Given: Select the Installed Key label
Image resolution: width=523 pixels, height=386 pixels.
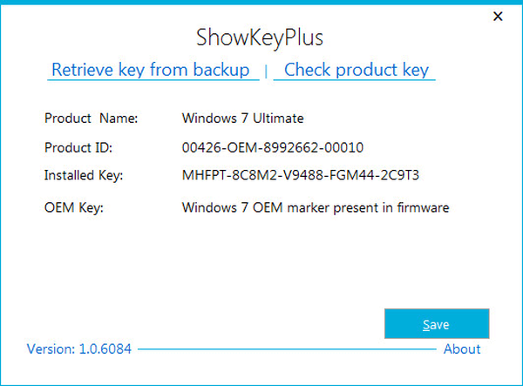Looking at the screenshot, I should tap(84, 176).
